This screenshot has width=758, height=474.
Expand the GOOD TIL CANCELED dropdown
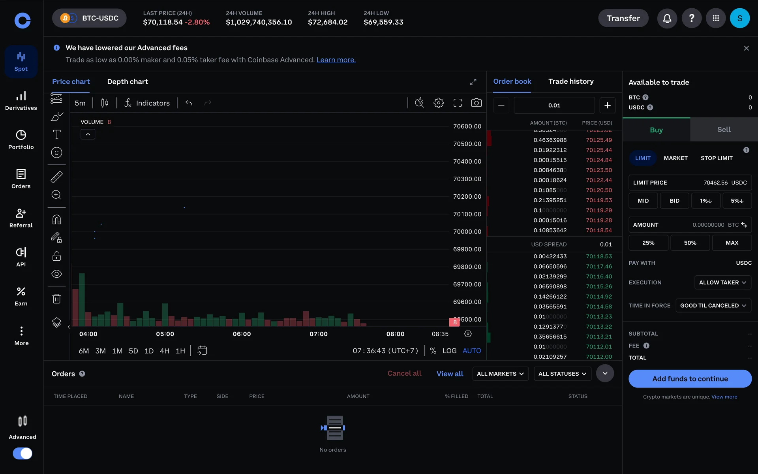tap(713, 305)
